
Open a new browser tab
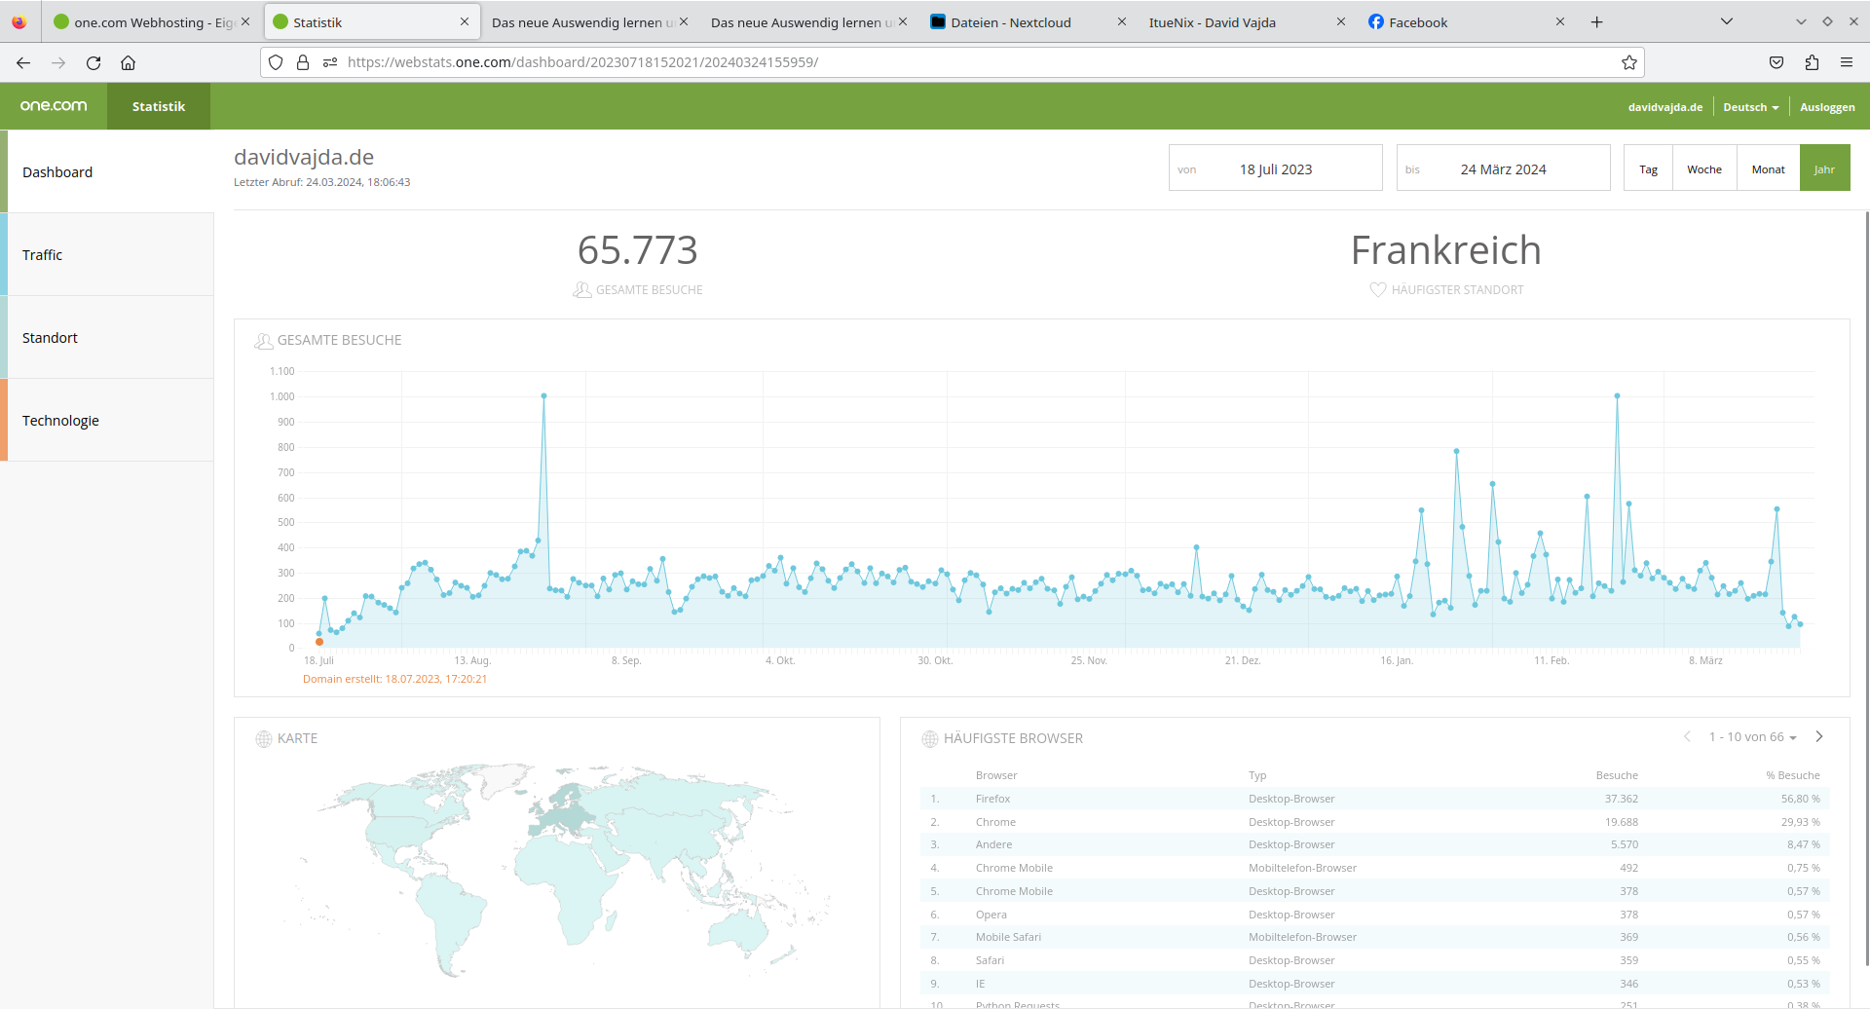point(1596,22)
